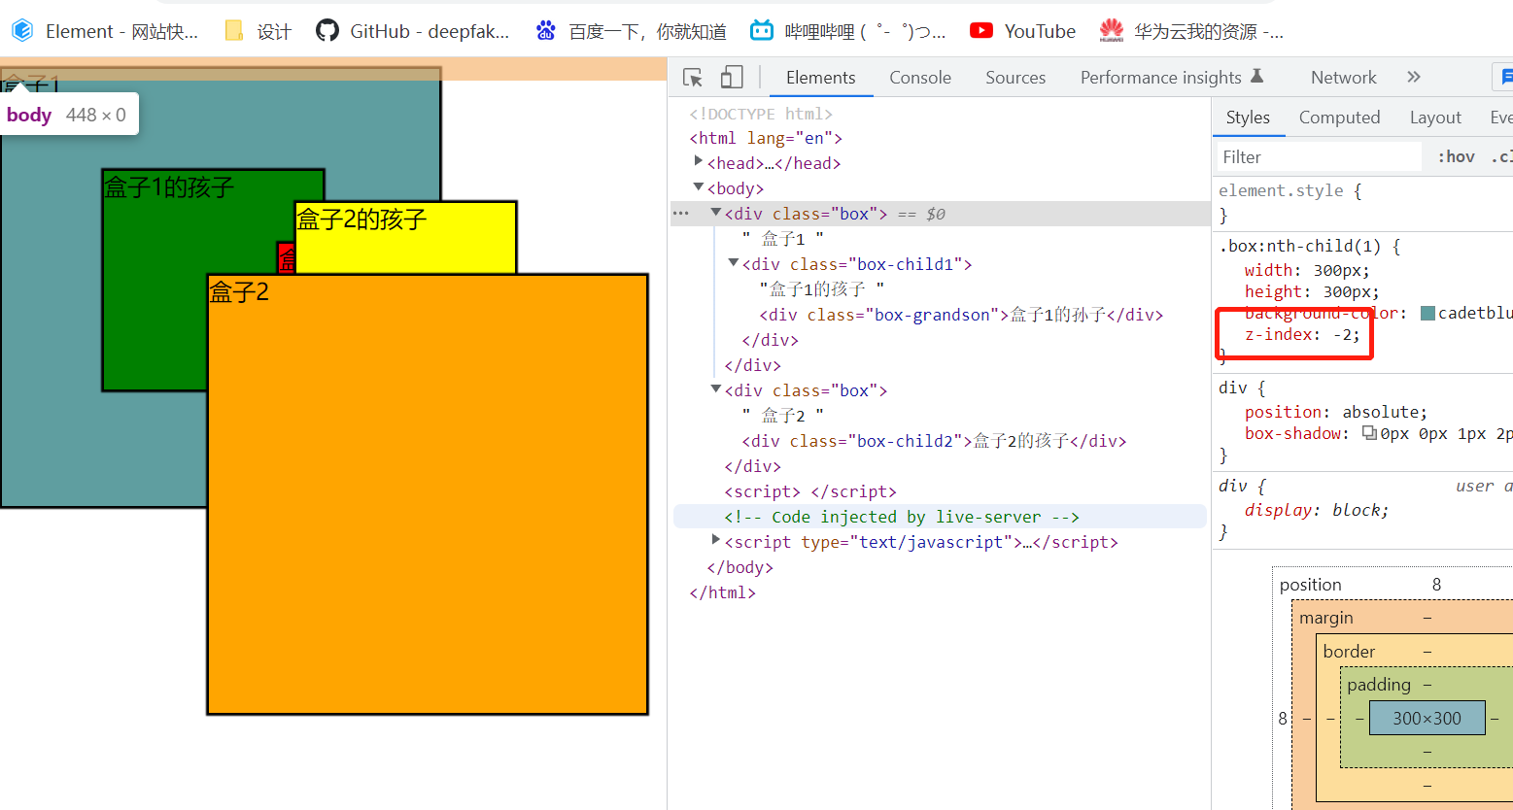Collapse the body element node

tap(699, 186)
